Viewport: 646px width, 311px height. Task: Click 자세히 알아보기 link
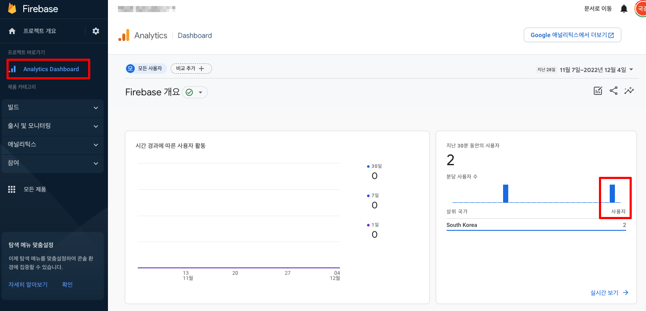28,285
